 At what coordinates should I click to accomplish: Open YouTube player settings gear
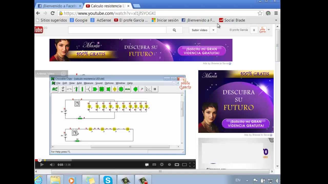coord(162,165)
